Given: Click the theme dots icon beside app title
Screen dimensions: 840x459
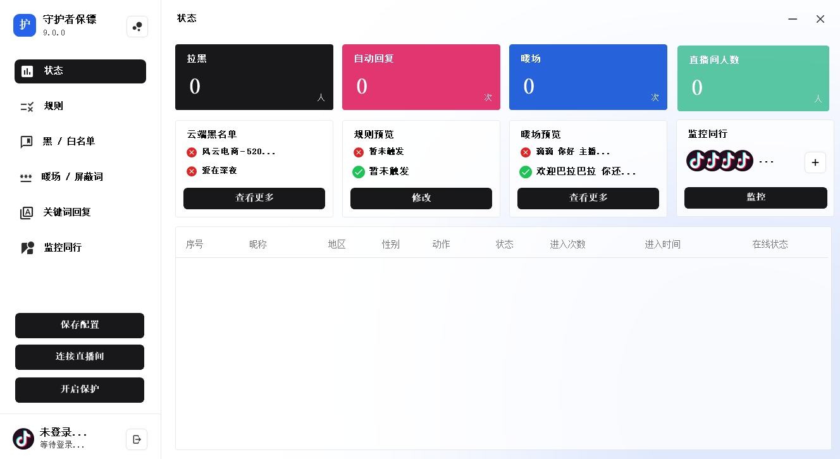Looking at the screenshot, I should click(x=137, y=27).
